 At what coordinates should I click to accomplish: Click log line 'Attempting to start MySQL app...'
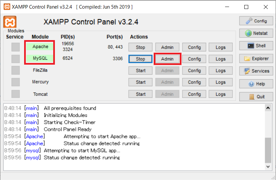coord(82,150)
